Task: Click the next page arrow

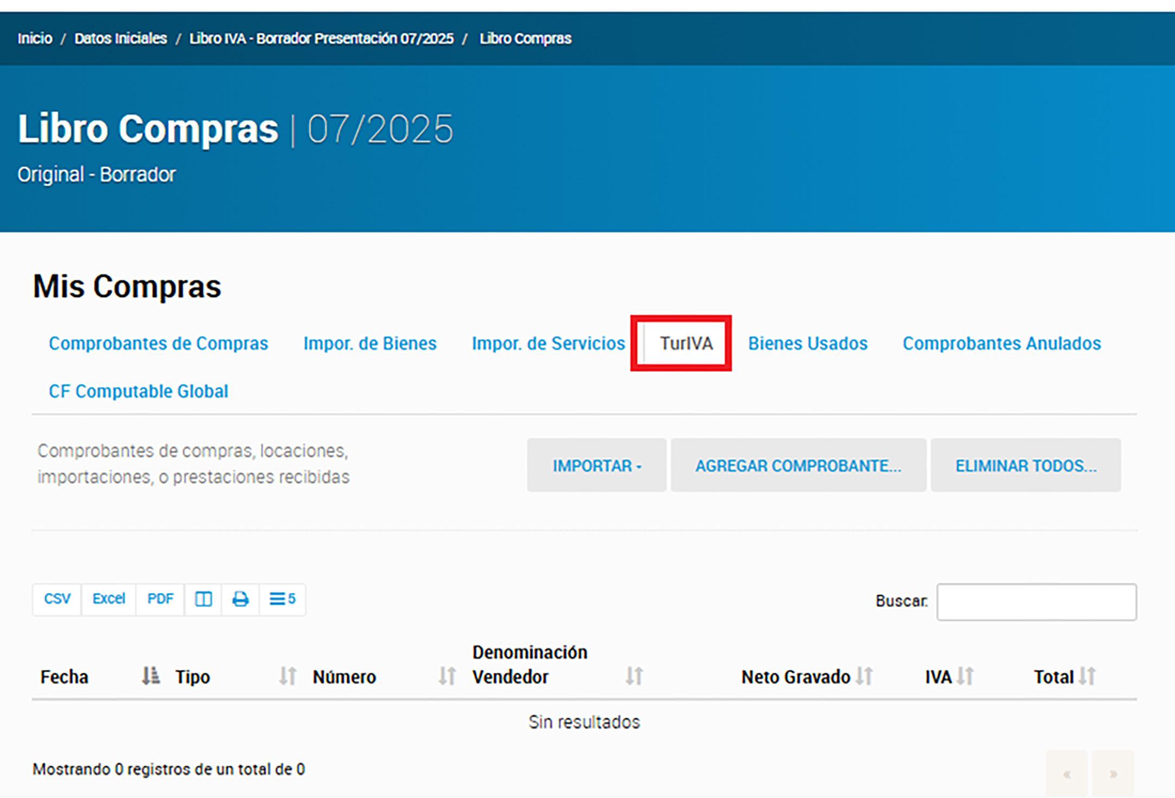Action: (x=1113, y=774)
